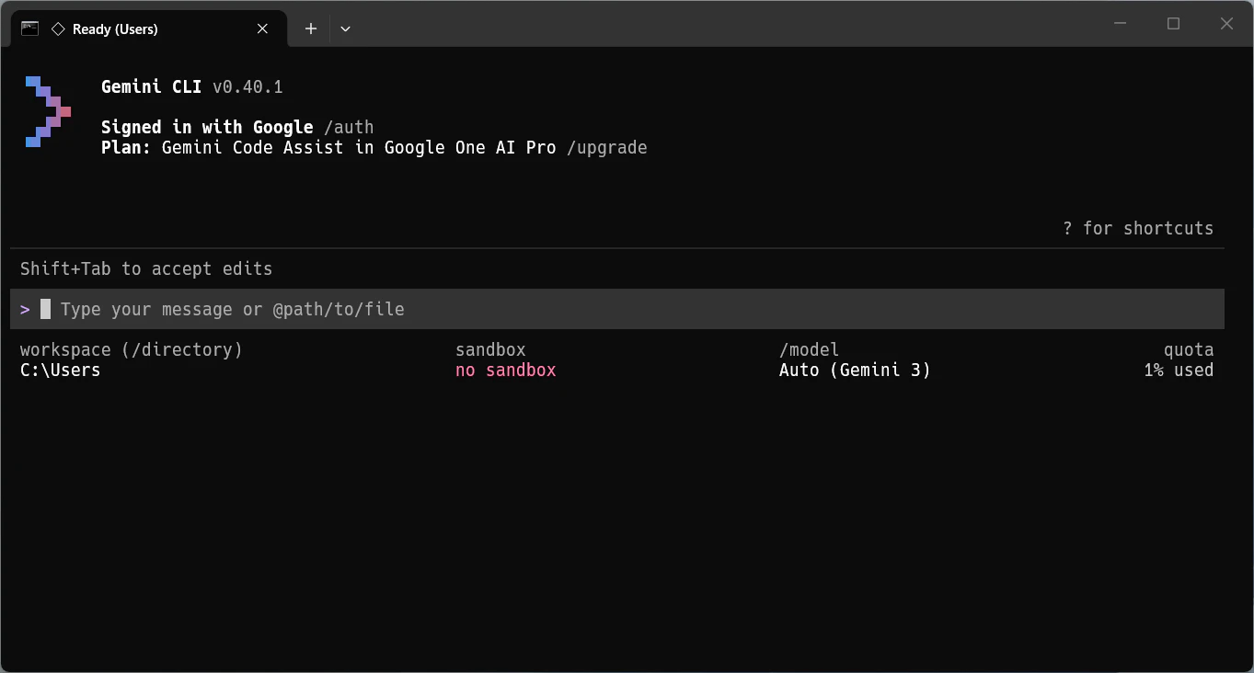
Task: Click "Shift+Tab to accept edits" hint
Action: pos(146,269)
